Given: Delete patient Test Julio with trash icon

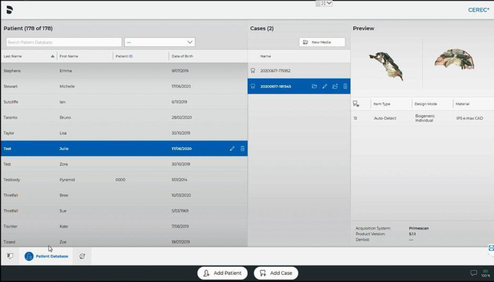Looking at the screenshot, I should (x=242, y=149).
